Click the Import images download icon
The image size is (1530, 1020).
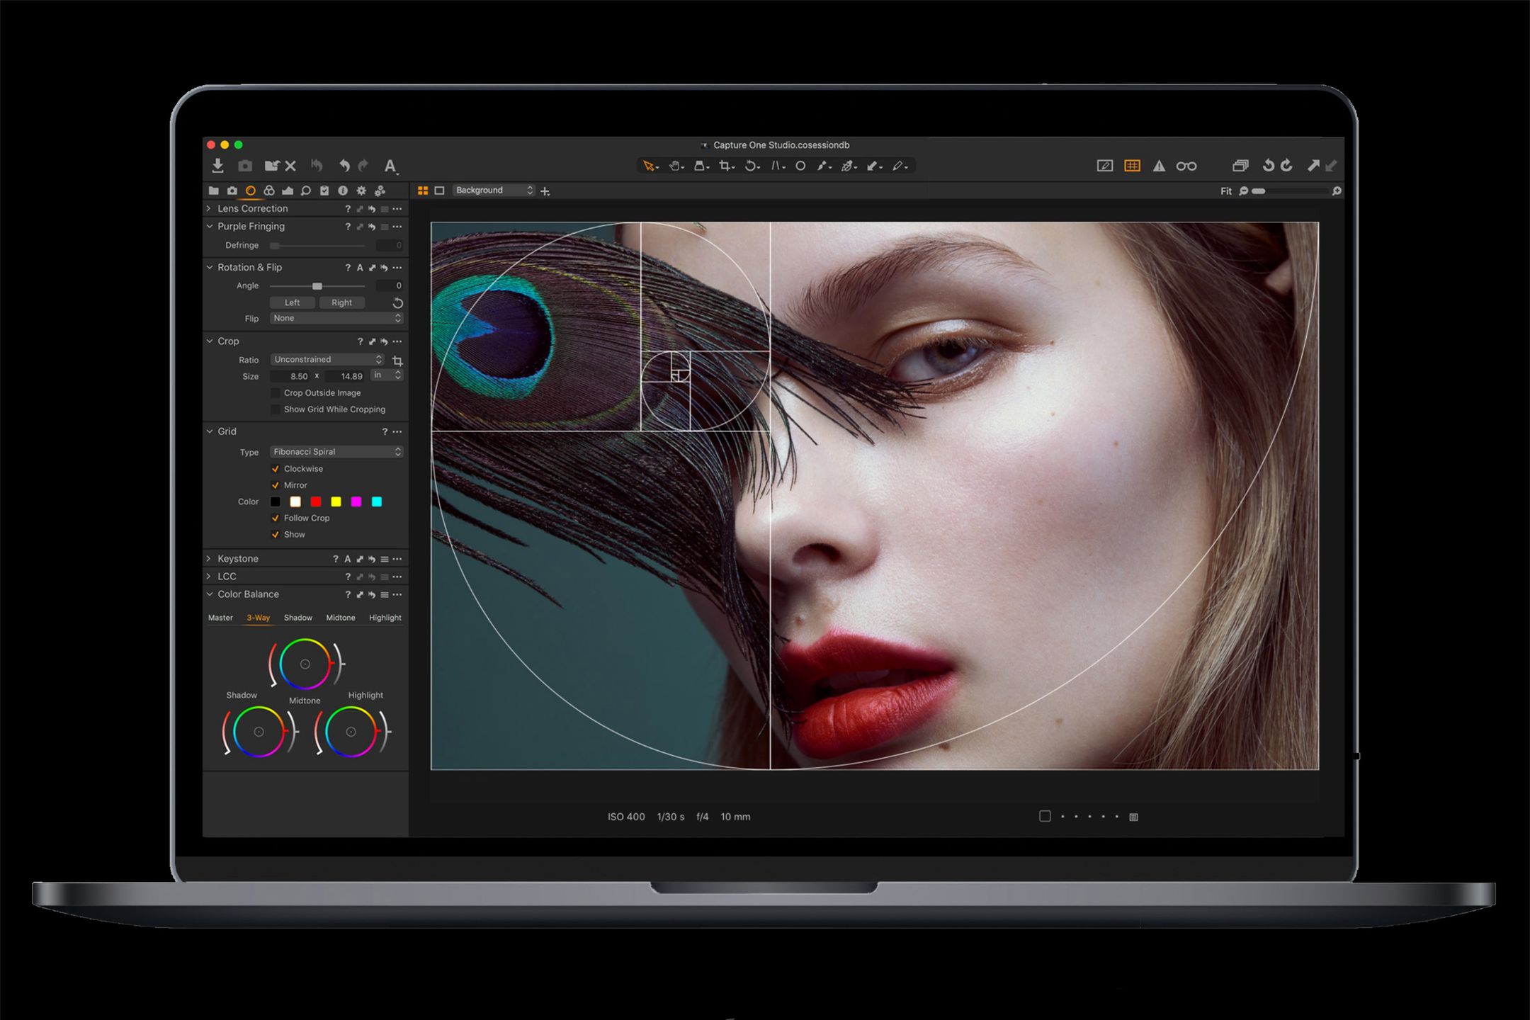[217, 166]
